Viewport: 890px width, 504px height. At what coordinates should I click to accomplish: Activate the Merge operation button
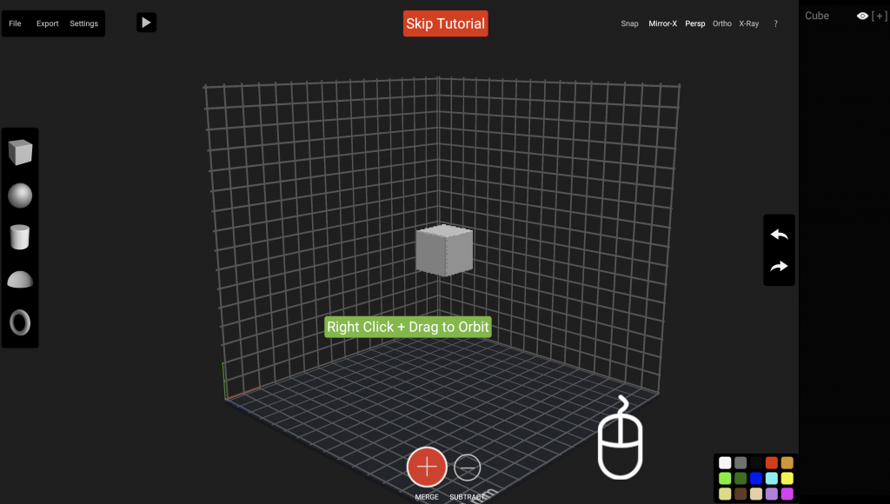click(427, 467)
